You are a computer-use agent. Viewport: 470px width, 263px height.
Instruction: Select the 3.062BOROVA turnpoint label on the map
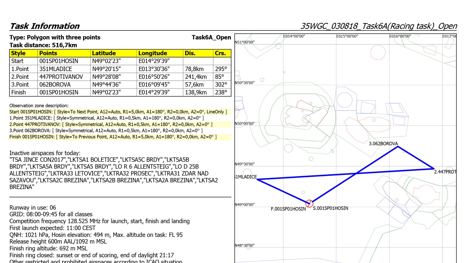[x=383, y=144]
